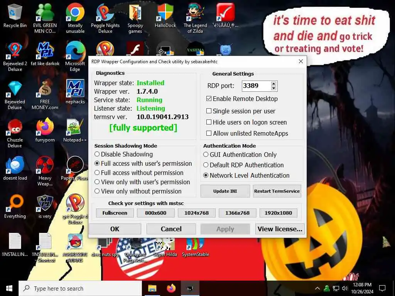This screenshot has width=395, height=296.
Task: Select Disable Shadowing option
Action: (97, 154)
